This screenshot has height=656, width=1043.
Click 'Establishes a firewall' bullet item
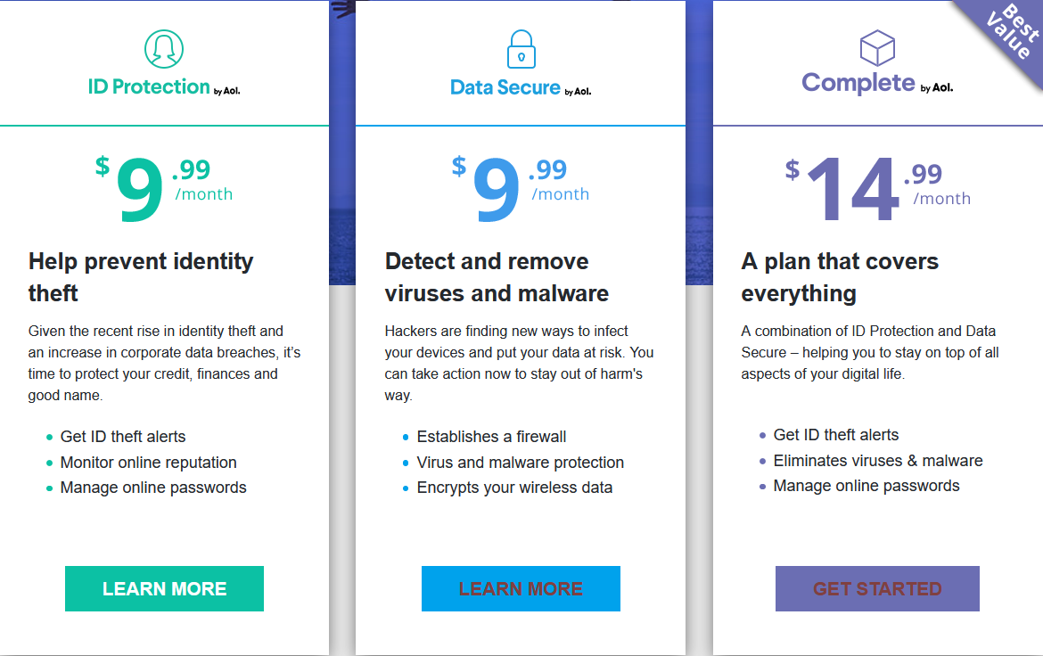(x=491, y=437)
